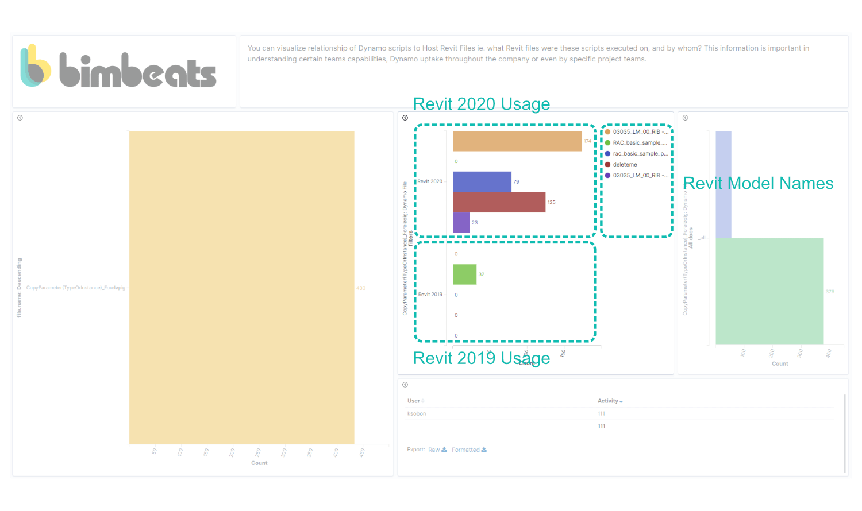Select the deleteme legend item
The height and width of the screenshot is (511, 862).
pos(621,165)
